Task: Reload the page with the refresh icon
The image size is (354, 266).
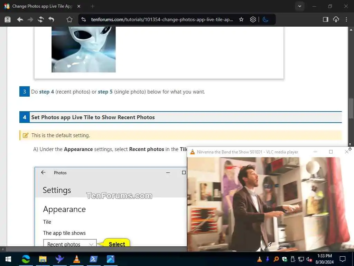Action: [x=41, y=20]
